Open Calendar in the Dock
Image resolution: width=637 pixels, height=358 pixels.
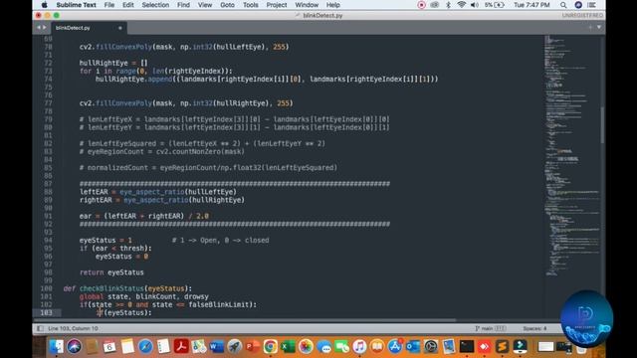click(109, 347)
